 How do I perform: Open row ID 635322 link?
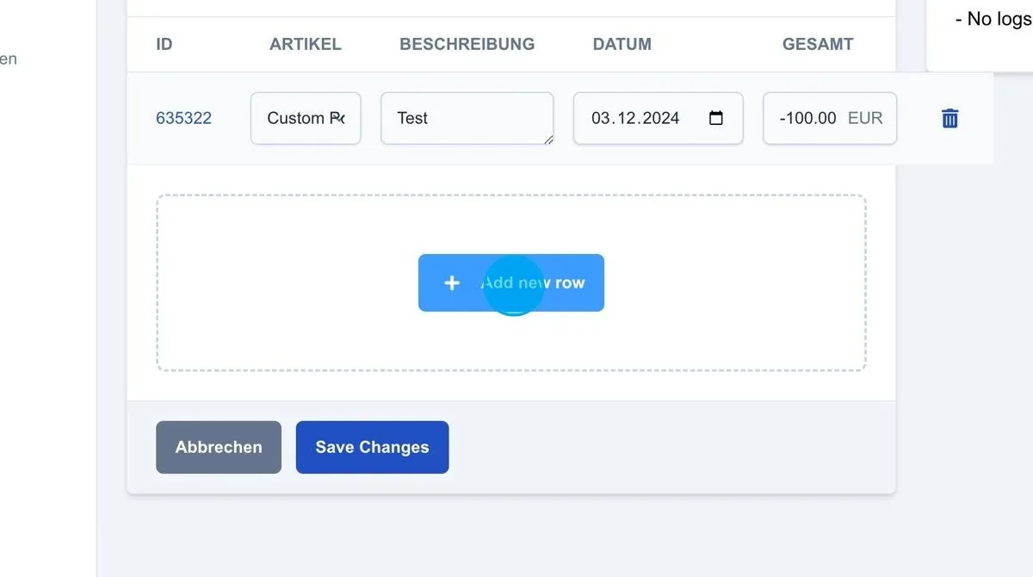pyautogui.click(x=183, y=118)
